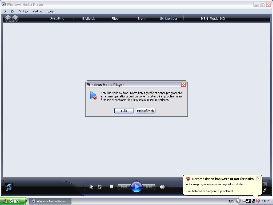The height and width of the screenshot is (205, 273).
Task: Click the Hjelp på web button
Action: coord(146,111)
